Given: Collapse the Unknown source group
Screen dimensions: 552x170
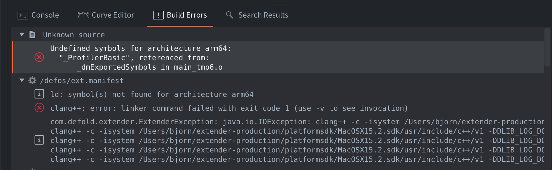Looking at the screenshot, I should (22, 35).
